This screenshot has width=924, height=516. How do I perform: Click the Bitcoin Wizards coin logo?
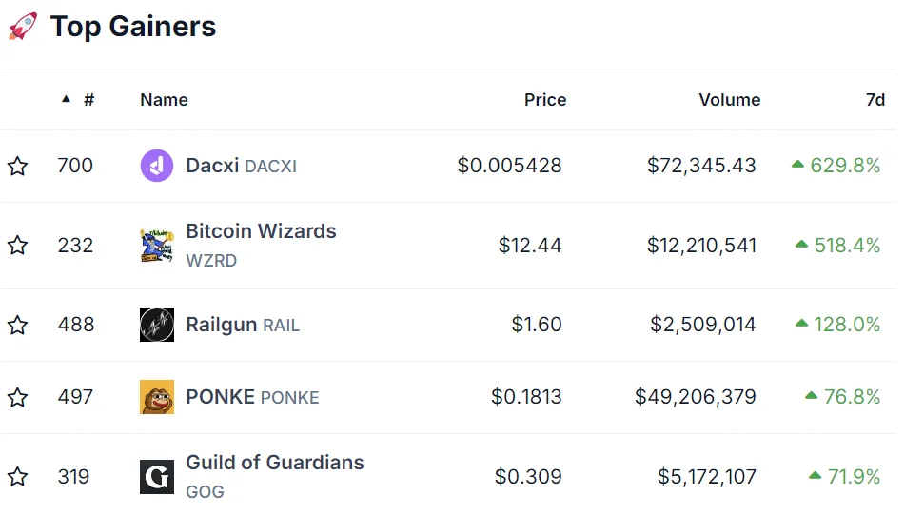[156, 246]
